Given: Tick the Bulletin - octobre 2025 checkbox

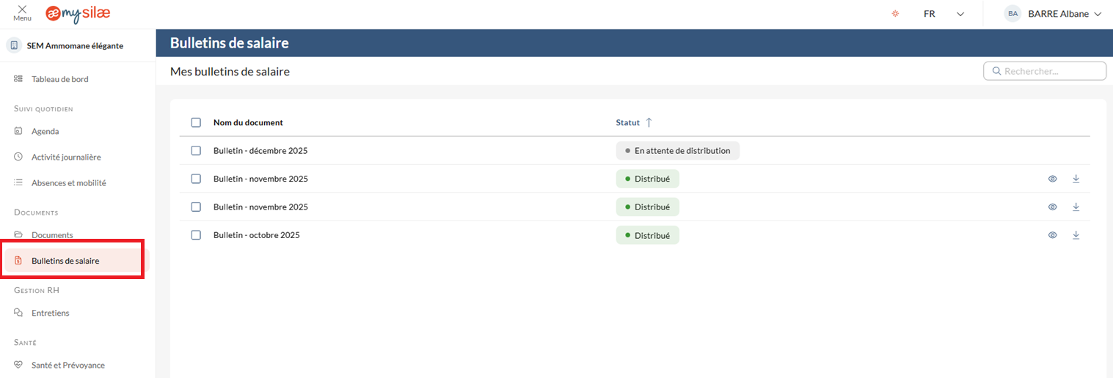Looking at the screenshot, I should point(196,235).
